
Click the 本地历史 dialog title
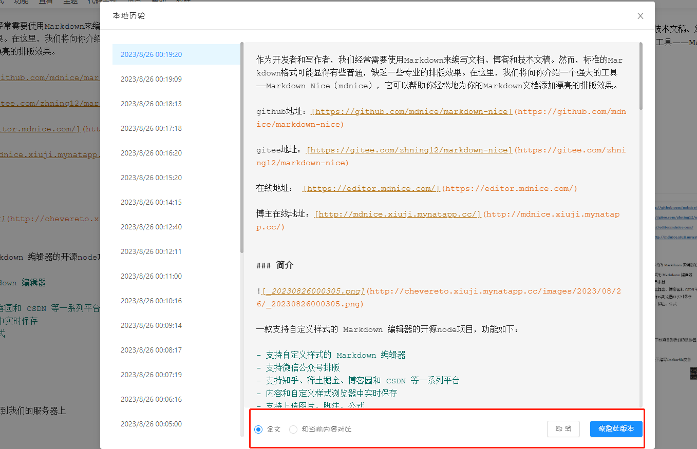(x=129, y=16)
